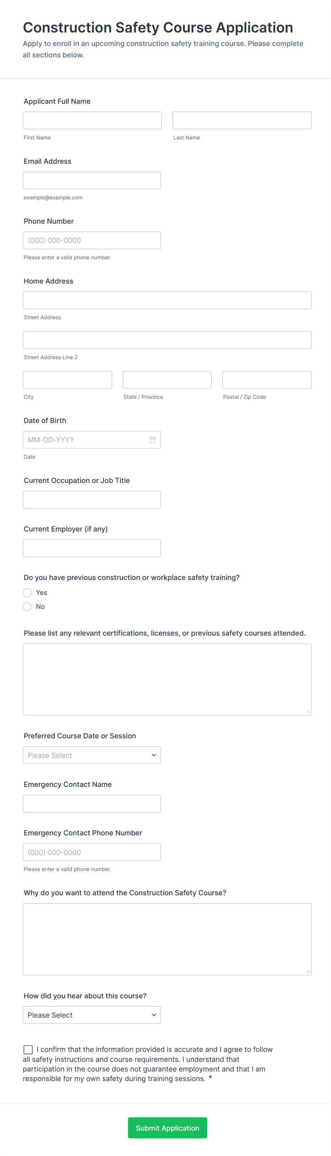Open the date picker calendar icon

153,439
